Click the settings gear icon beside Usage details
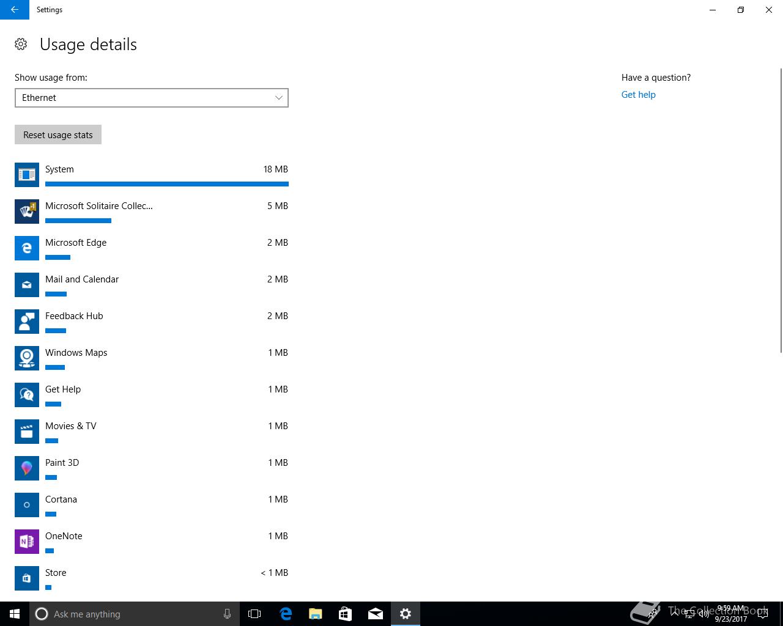 pyautogui.click(x=21, y=44)
